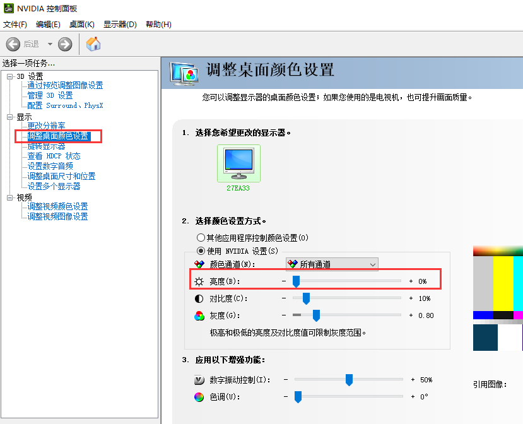This screenshot has height=424, width=523.
Task: Click the contrast (对比度) slider handle
Action: tap(306, 298)
